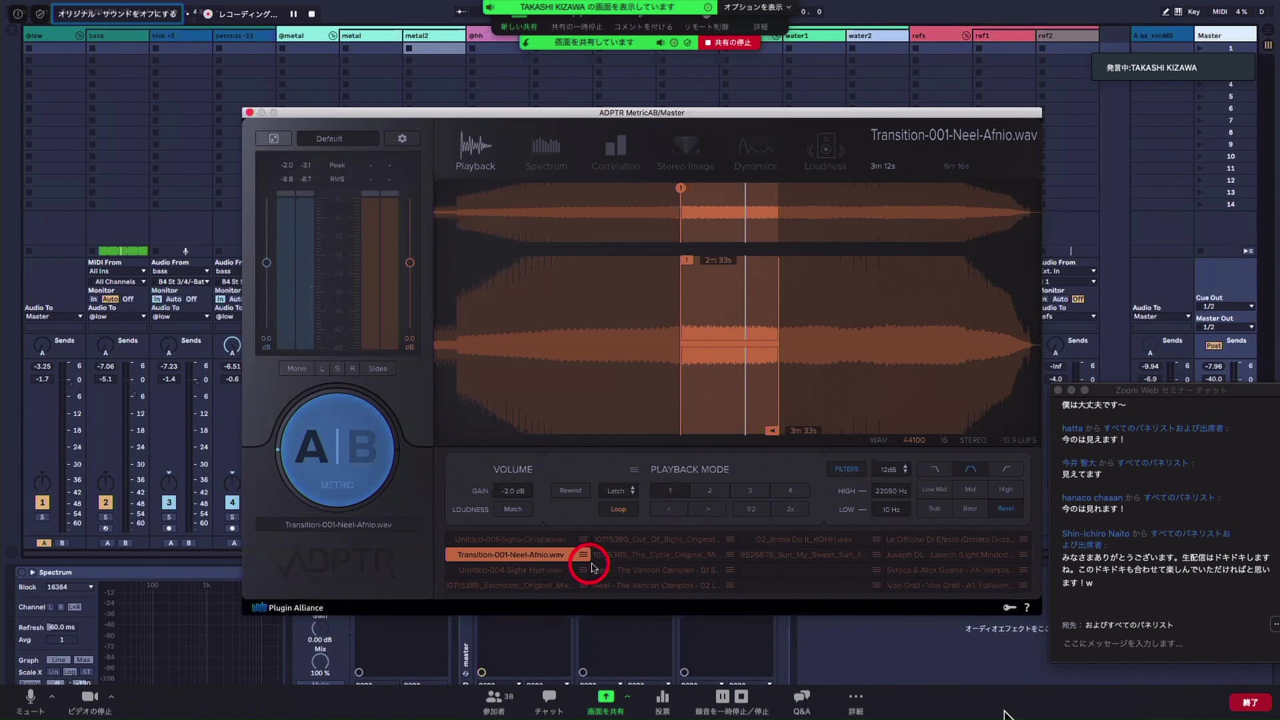Open the Default preset selector

coord(338,139)
